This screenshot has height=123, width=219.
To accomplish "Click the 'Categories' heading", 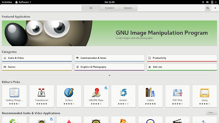I will point(9,52).
